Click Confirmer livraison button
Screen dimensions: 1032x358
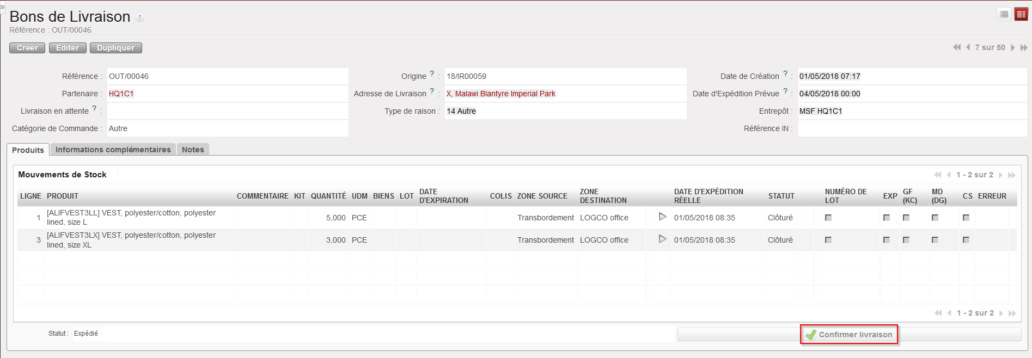(x=849, y=335)
